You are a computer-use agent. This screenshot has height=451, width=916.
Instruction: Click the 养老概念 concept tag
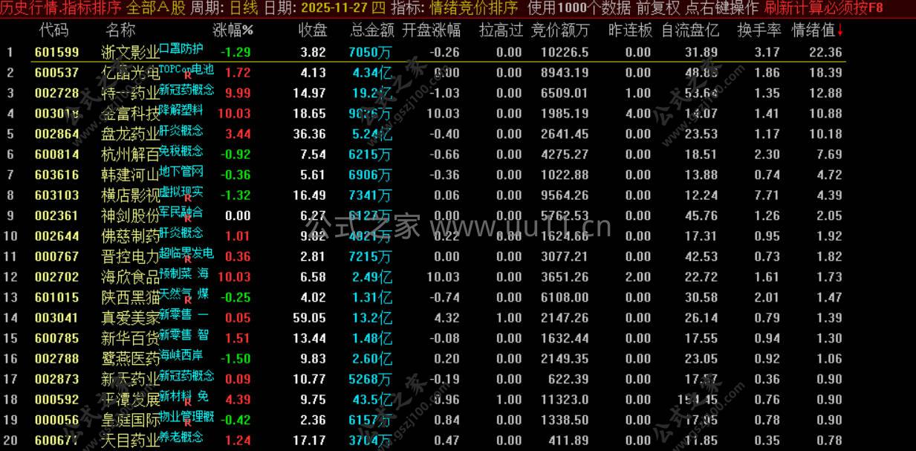click(x=181, y=437)
